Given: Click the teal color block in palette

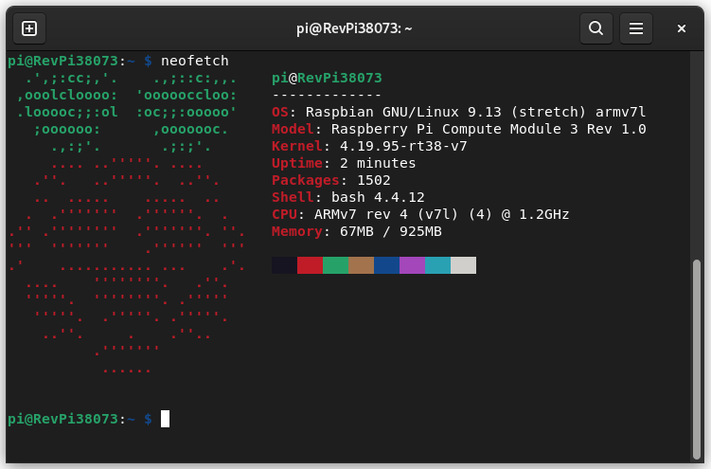Looking at the screenshot, I should (437, 265).
